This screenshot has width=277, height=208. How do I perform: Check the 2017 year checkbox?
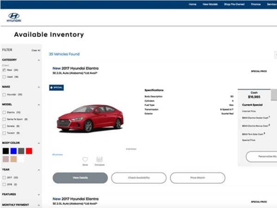pyautogui.click(x=4, y=177)
